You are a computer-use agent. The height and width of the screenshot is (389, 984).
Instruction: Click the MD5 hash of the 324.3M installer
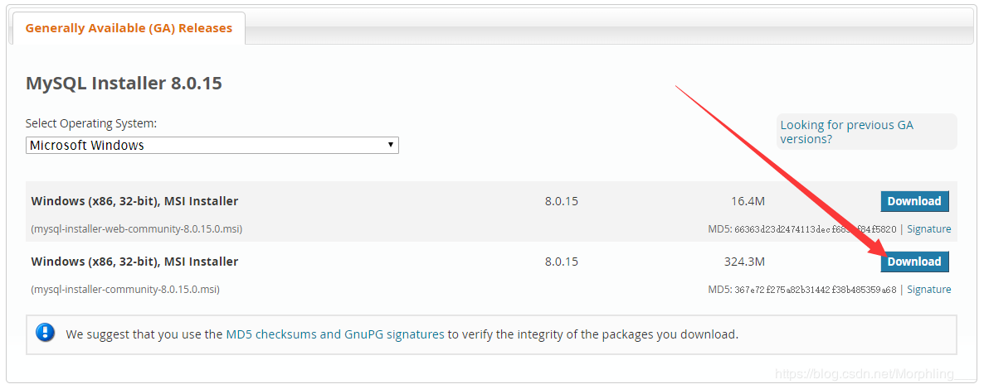click(x=815, y=290)
